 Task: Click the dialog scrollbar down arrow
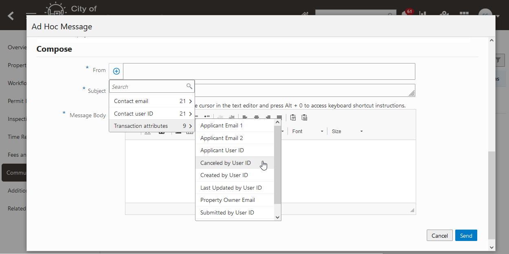click(x=491, y=247)
